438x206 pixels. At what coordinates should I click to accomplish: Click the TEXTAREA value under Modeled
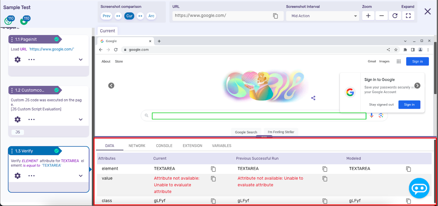pos(360,169)
